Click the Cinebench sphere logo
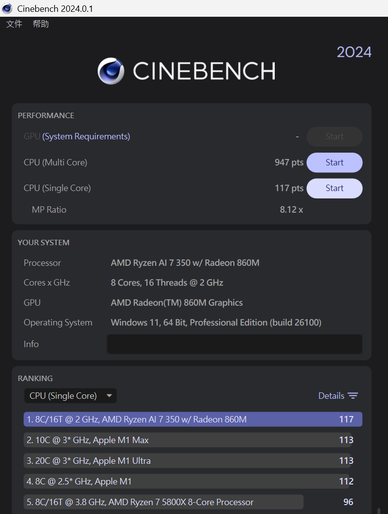The image size is (388, 514). click(x=111, y=71)
